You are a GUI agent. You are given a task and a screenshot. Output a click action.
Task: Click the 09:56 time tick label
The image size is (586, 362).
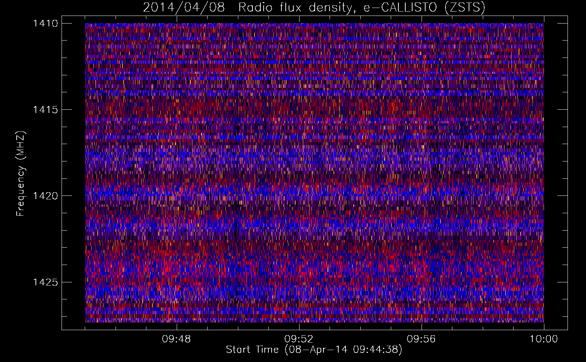point(421,339)
